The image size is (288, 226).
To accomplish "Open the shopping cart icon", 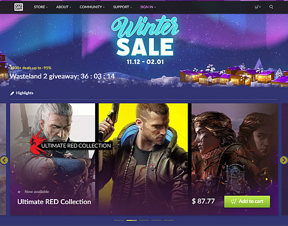I will (258, 7).
